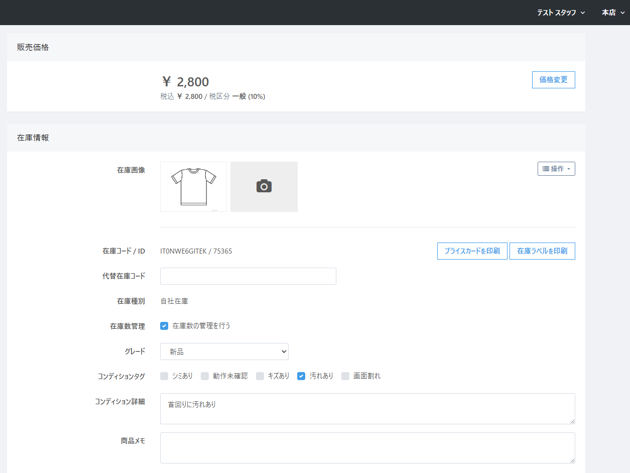
Task: Click resize handle of 商品メモ textarea
Action: [x=572, y=460]
